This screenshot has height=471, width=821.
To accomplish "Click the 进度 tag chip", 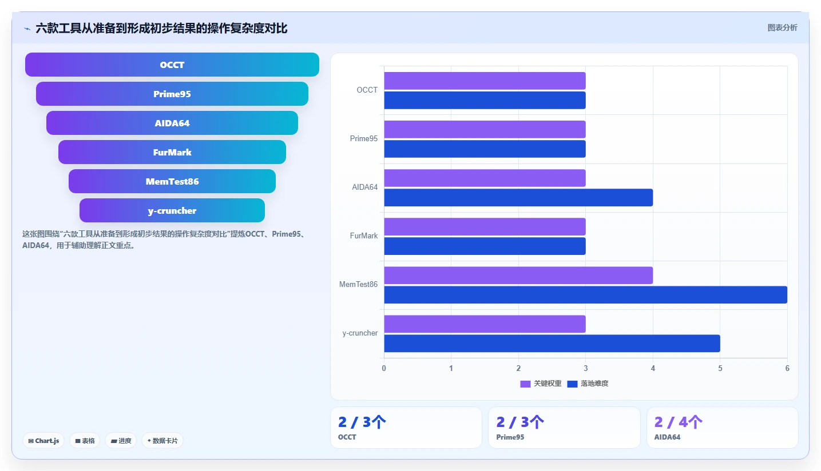I will (x=121, y=441).
